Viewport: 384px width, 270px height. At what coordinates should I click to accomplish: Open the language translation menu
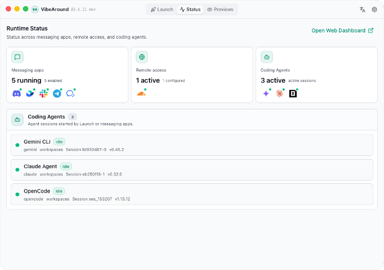tap(362, 10)
